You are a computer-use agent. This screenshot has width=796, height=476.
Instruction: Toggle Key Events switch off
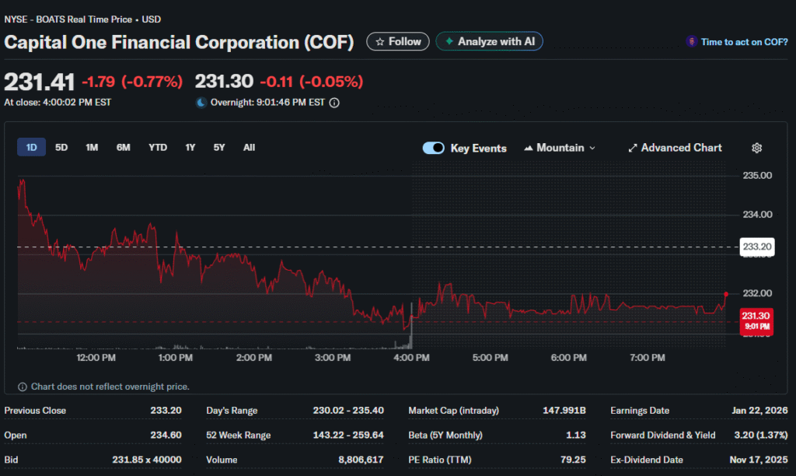coord(433,148)
